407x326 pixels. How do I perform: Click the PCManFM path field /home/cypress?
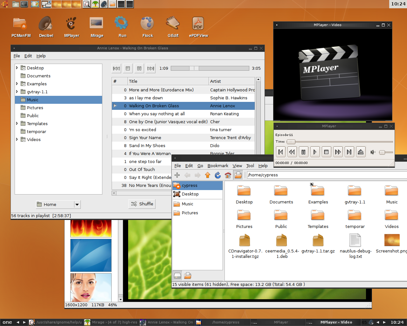point(327,175)
